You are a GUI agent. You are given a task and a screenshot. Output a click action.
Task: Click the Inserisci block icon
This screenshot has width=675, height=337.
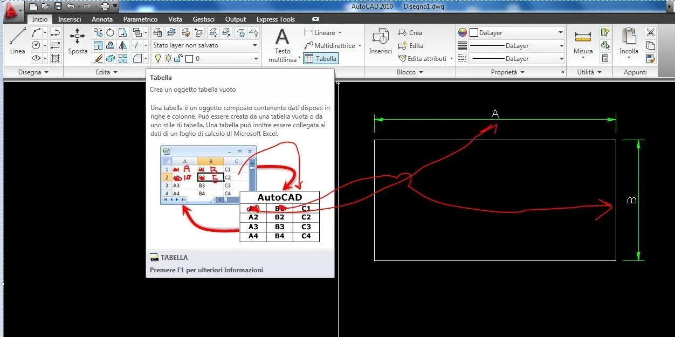pos(380,41)
